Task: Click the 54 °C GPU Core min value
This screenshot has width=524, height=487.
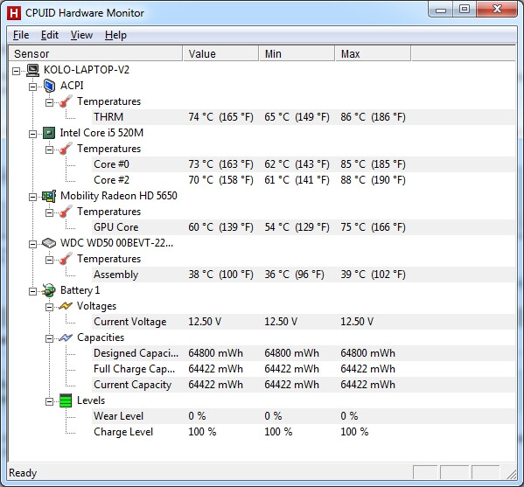Action: (x=297, y=227)
